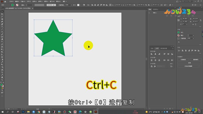The width and height of the screenshot is (203, 114).
Task: Toggle drawing mode at toolbar bottom
Action: point(2,90)
